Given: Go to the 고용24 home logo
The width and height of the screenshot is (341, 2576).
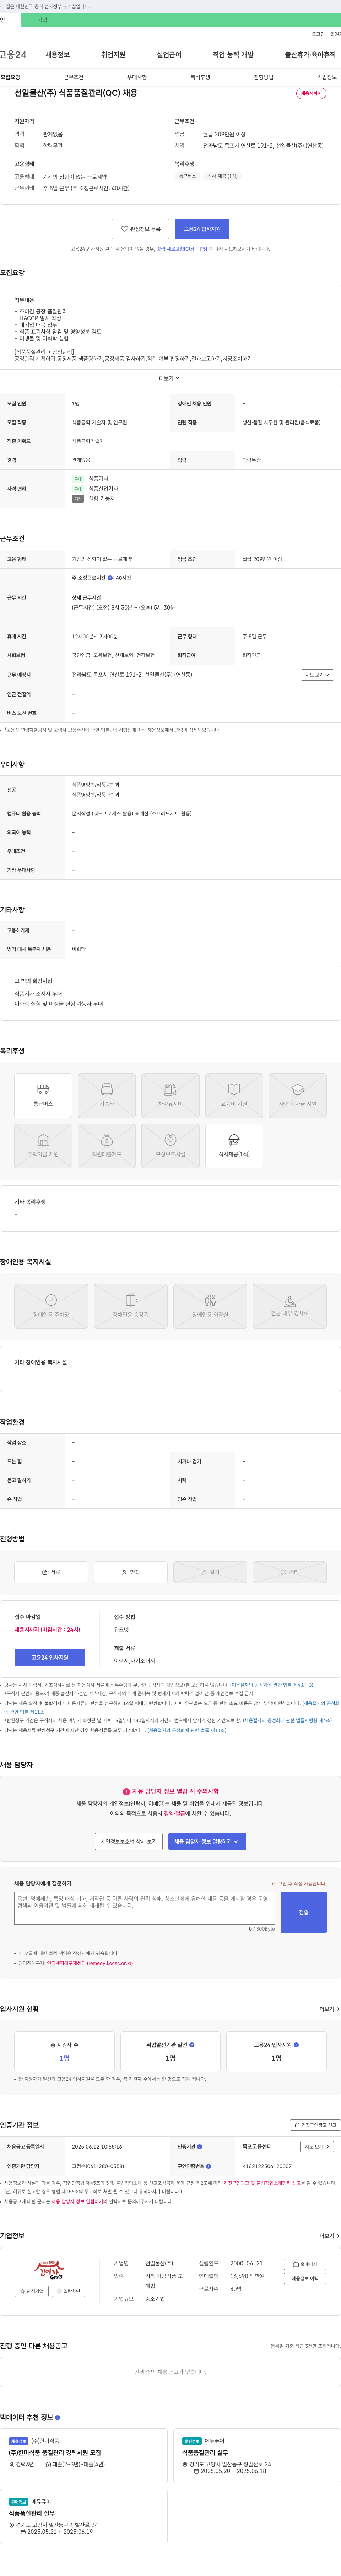Looking at the screenshot, I should click(x=13, y=55).
